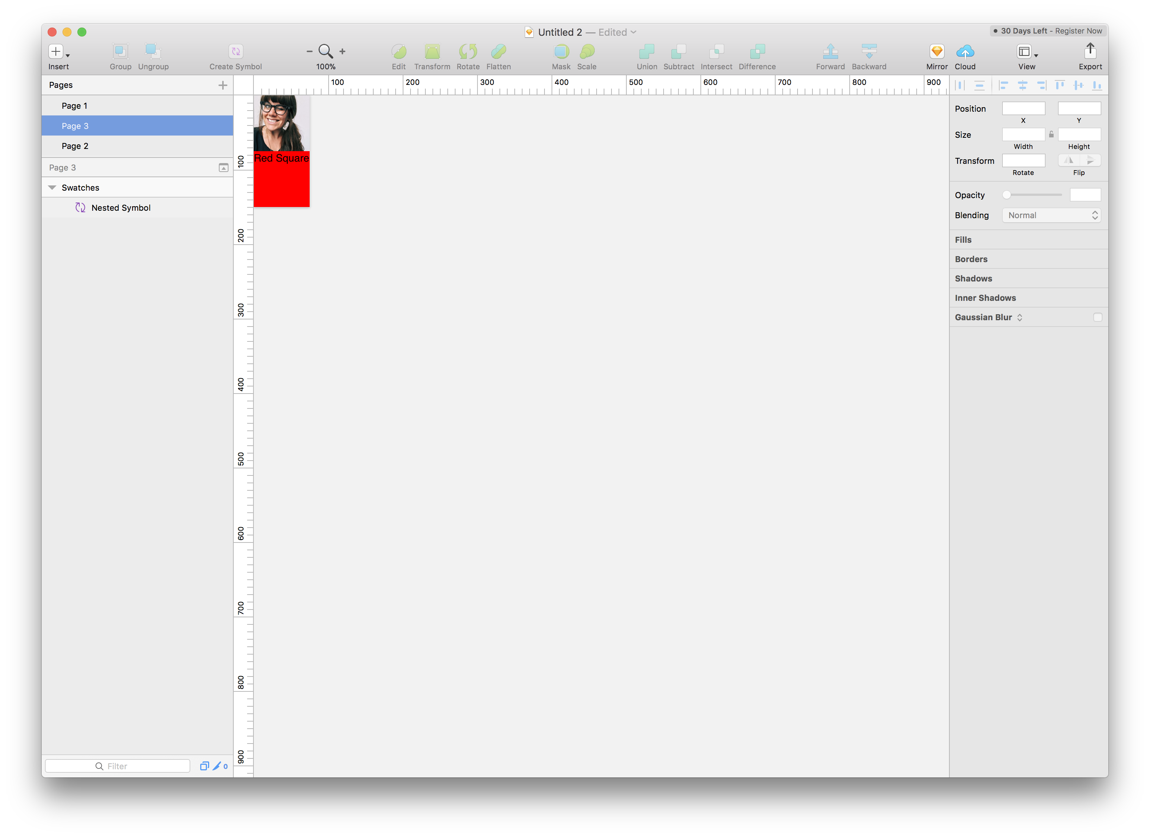Select Page 3 in Pages list
This screenshot has width=1150, height=837.
pos(137,126)
